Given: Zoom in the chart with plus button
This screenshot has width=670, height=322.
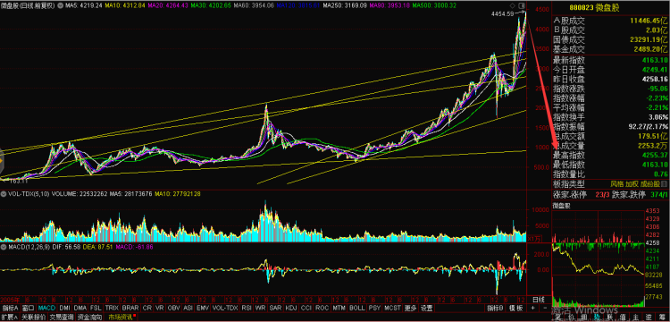Looking at the screenshot, I should coord(532,308).
